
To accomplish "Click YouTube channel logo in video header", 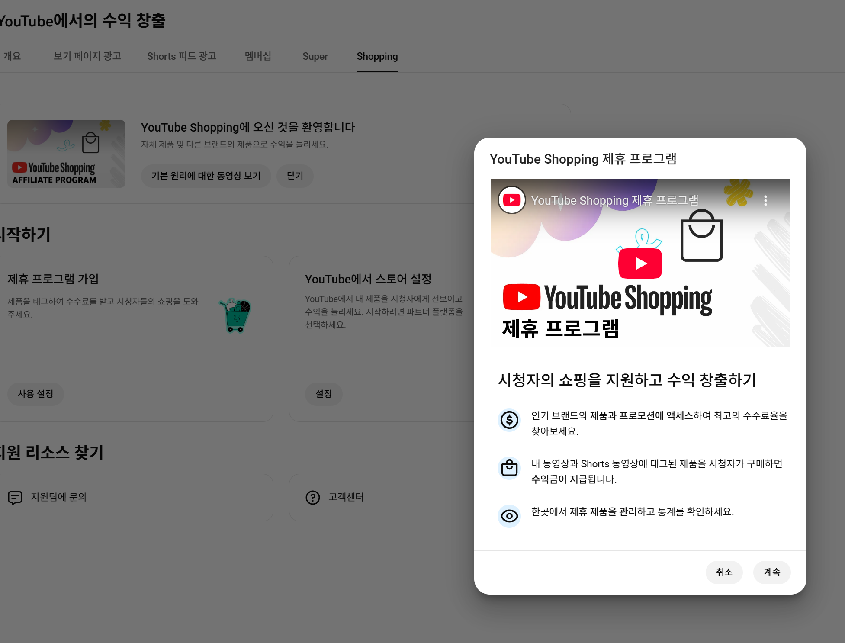I will click(x=511, y=200).
